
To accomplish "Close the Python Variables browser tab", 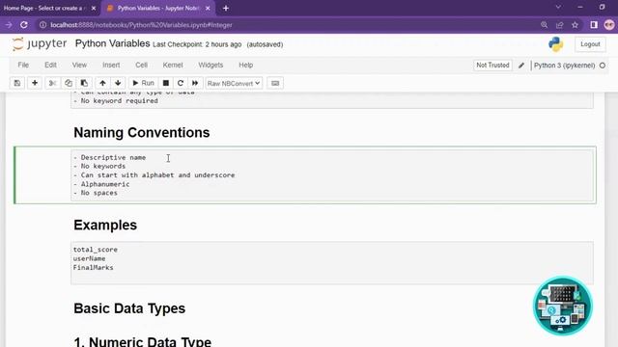I will tap(208, 8).
